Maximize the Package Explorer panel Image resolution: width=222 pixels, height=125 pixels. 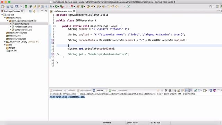pos(45,11)
